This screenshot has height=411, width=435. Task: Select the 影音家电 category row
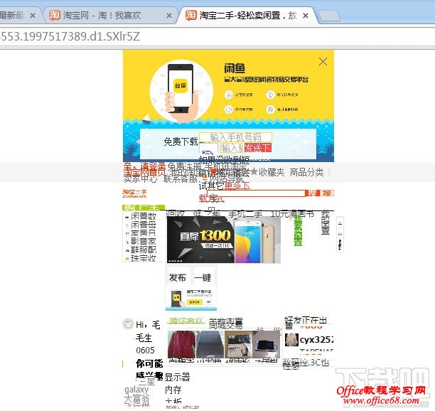click(x=144, y=242)
